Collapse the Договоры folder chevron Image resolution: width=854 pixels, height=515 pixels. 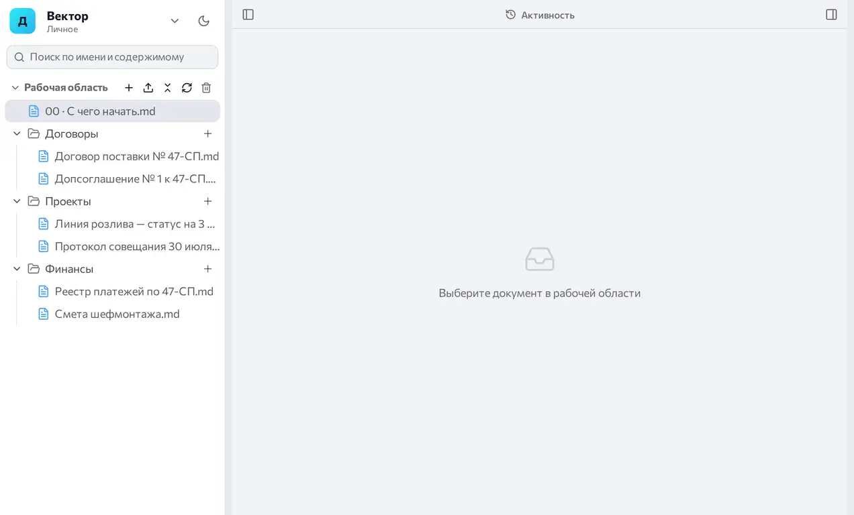[x=17, y=134]
